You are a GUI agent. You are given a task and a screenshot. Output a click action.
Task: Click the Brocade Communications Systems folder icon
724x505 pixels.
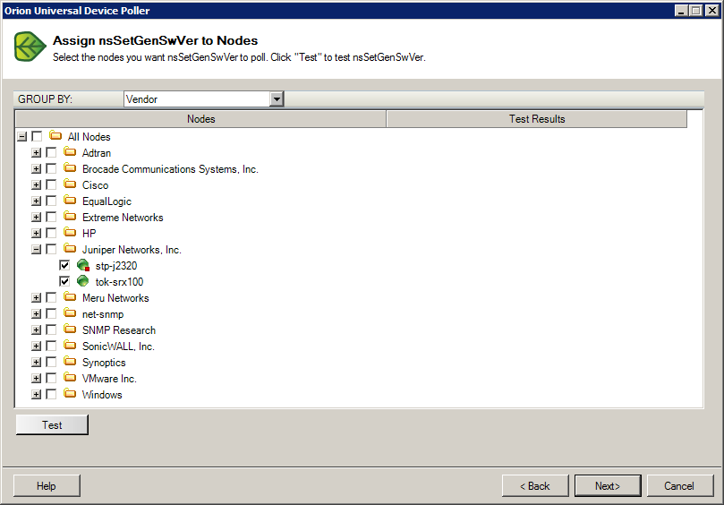point(70,168)
